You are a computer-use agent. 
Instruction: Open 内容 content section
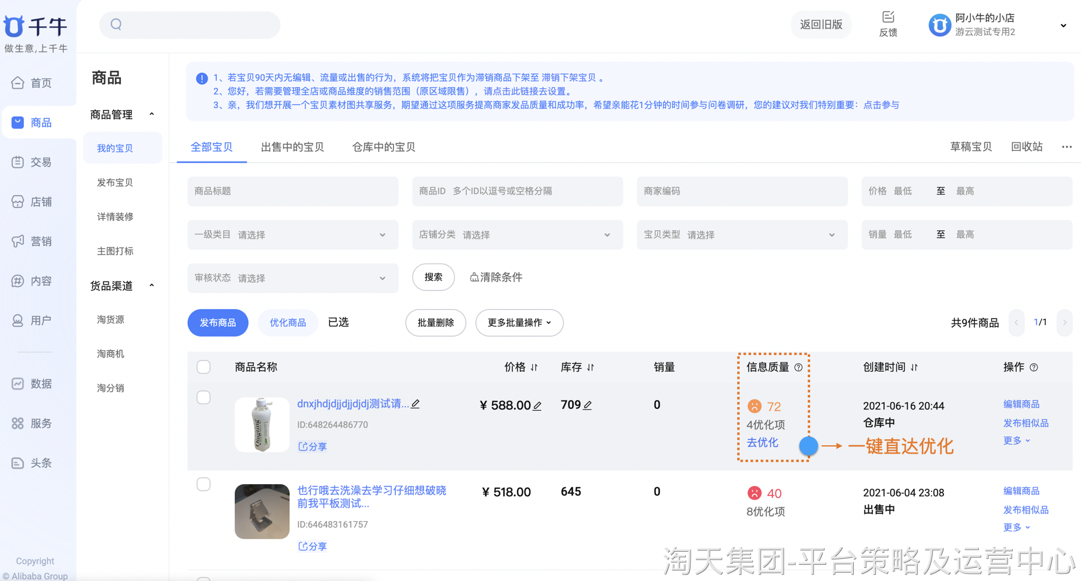32,281
